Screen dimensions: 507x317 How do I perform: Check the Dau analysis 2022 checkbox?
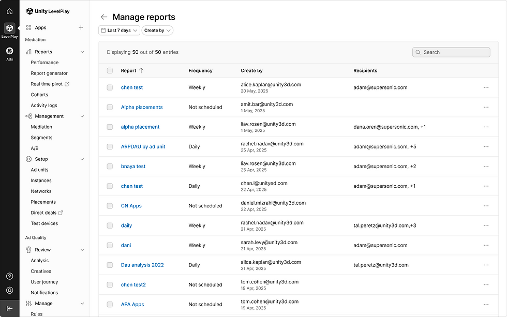pos(110,265)
